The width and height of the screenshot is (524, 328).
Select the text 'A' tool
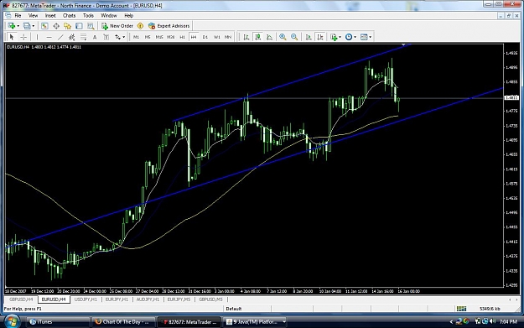(x=95, y=37)
